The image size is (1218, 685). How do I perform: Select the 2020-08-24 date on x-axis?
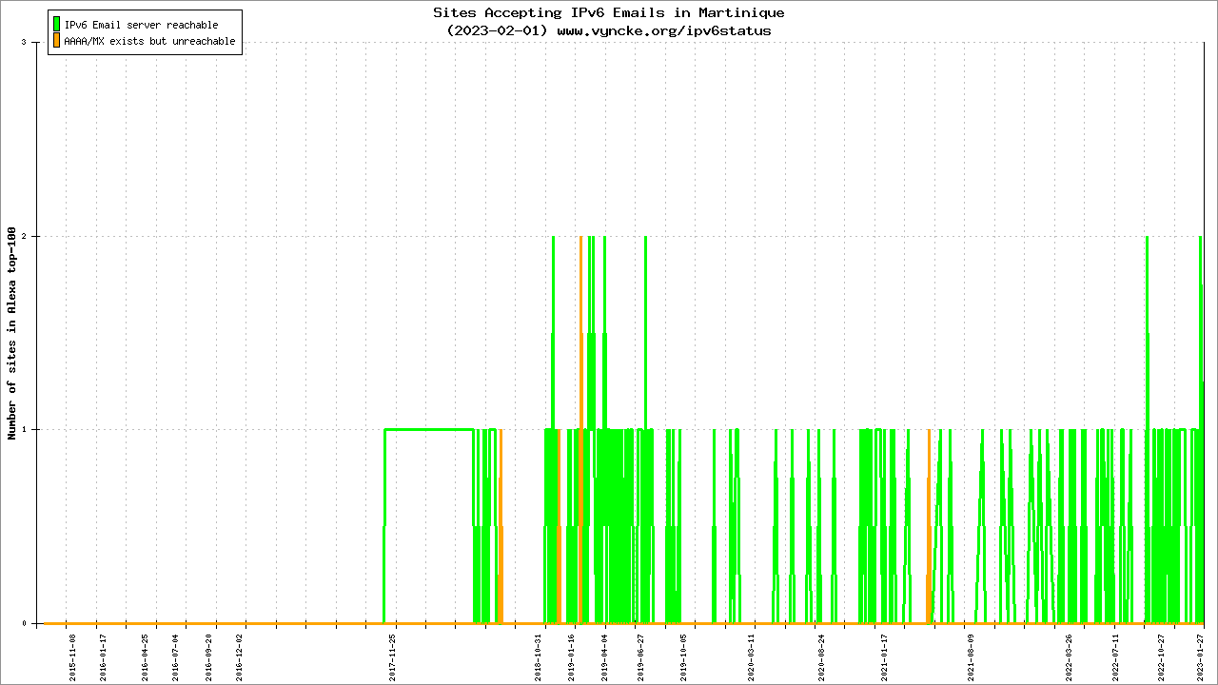coord(821,657)
